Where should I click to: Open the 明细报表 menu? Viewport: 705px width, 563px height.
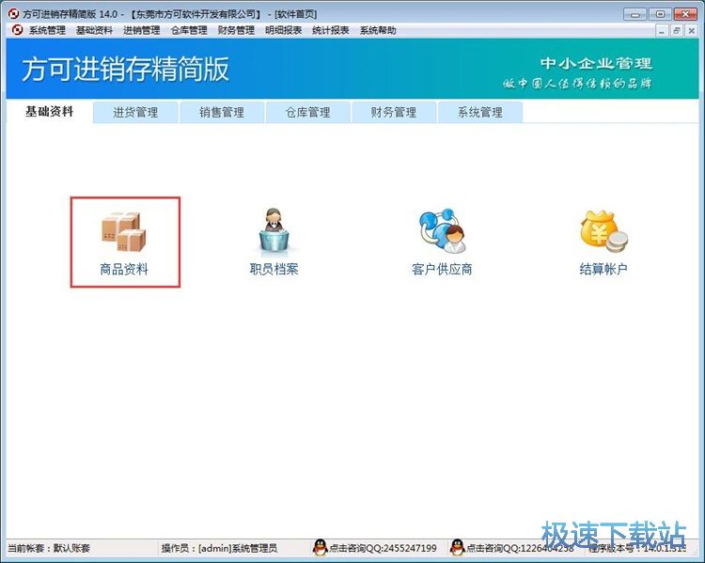pyautogui.click(x=283, y=30)
